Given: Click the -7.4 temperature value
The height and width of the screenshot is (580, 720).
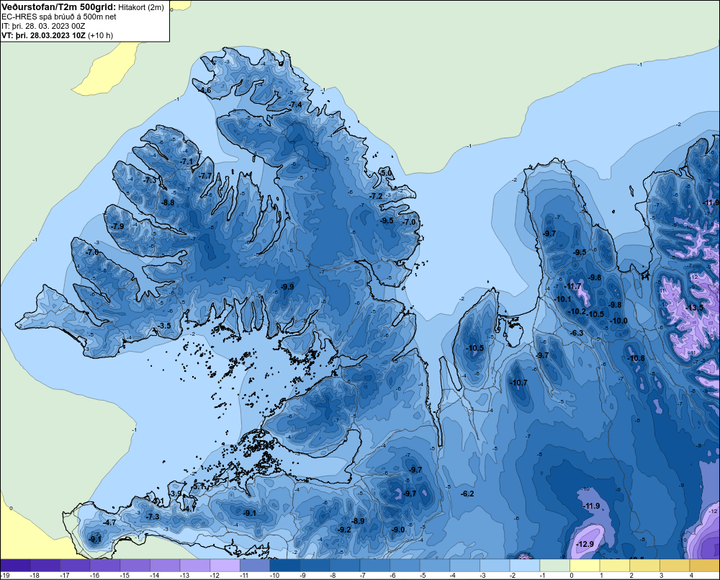Looking at the screenshot, I should click(x=296, y=104).
